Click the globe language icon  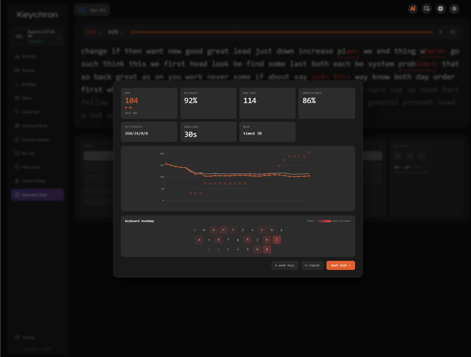(x=440, y=9)
